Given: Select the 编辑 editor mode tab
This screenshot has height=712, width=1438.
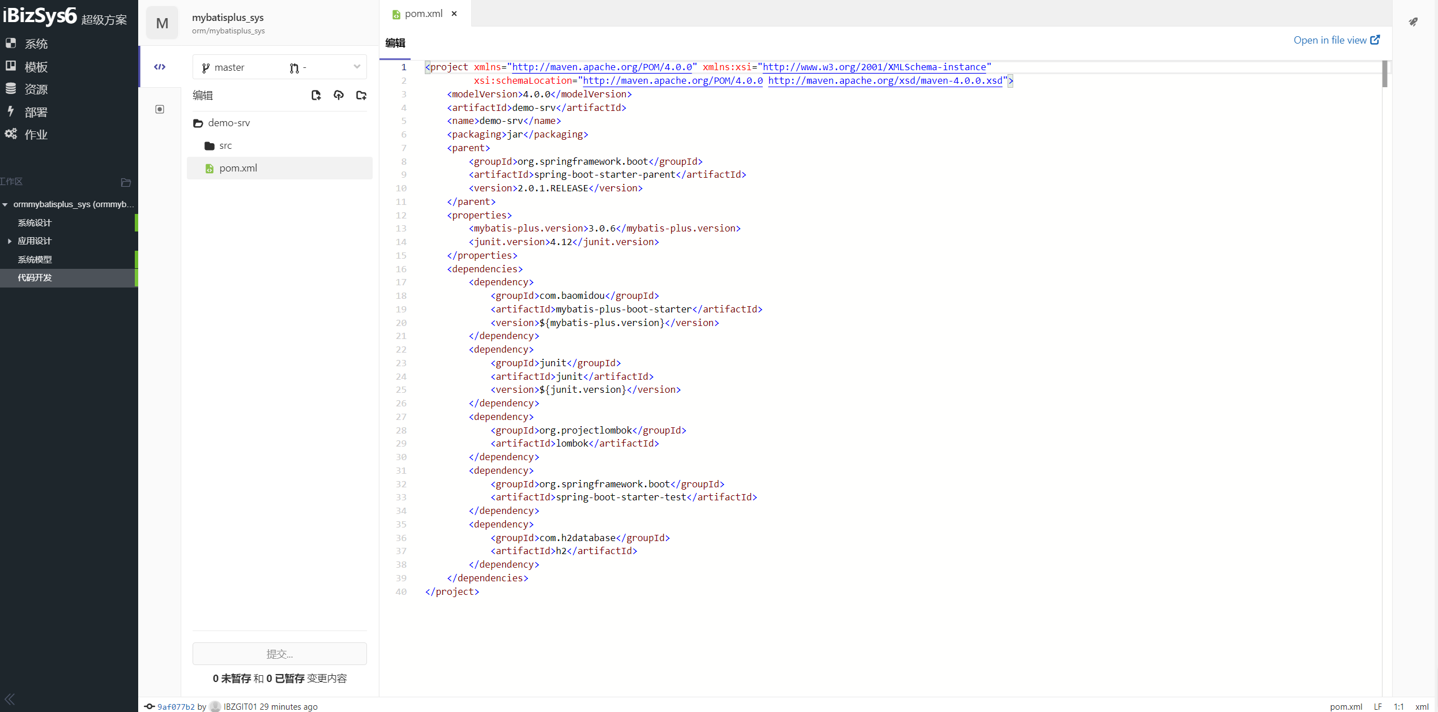Looking at the screenshot, I should coord(395,43).
